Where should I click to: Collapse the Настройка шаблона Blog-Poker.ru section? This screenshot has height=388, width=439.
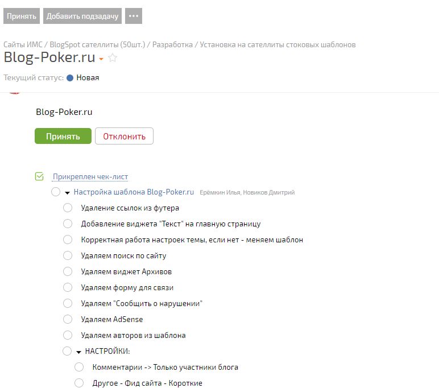click(x=67, y=193)
